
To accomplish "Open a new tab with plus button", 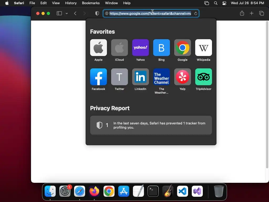I will tap(251, 13).
